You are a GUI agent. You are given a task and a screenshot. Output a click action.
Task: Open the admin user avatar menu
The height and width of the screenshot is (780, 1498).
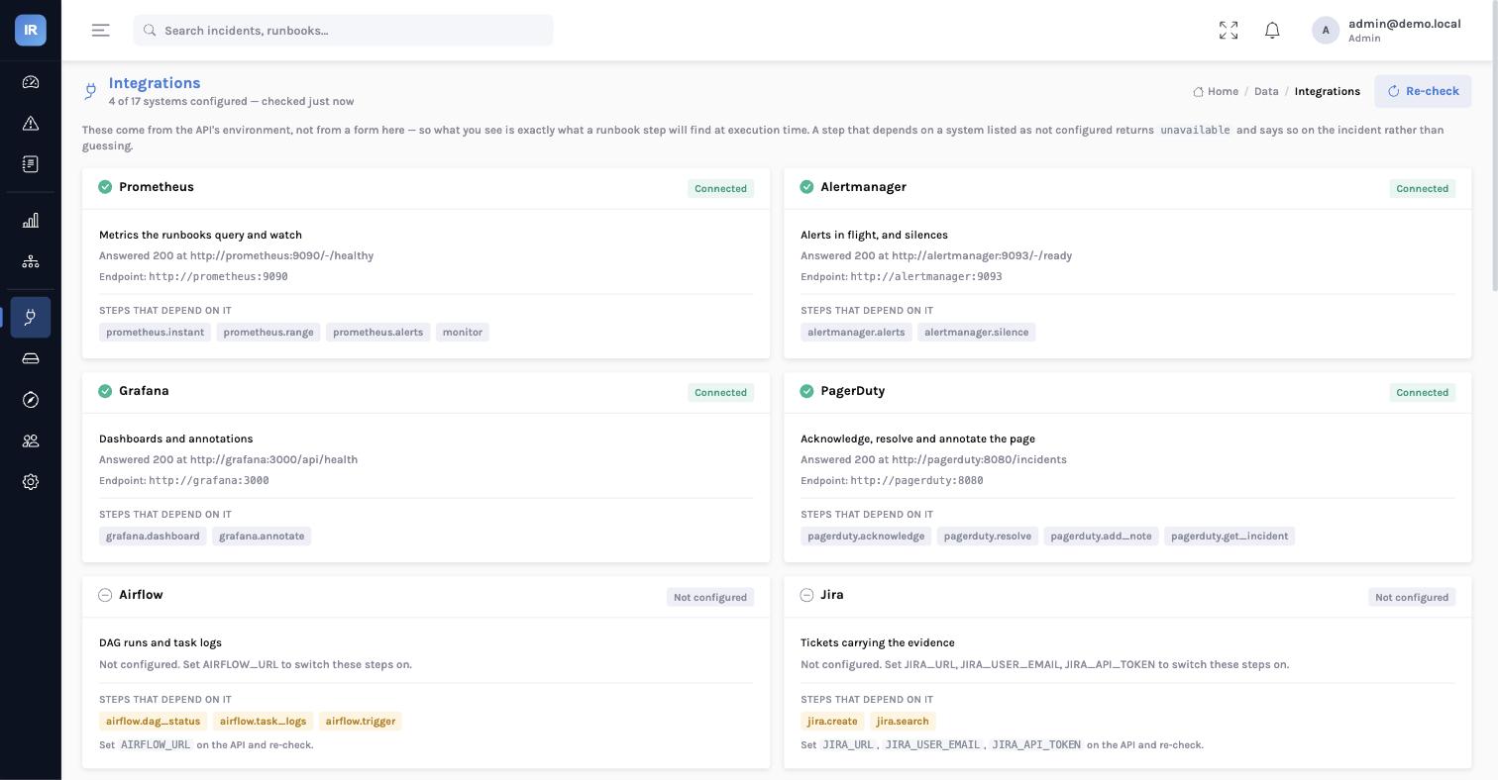[1326, 31]
